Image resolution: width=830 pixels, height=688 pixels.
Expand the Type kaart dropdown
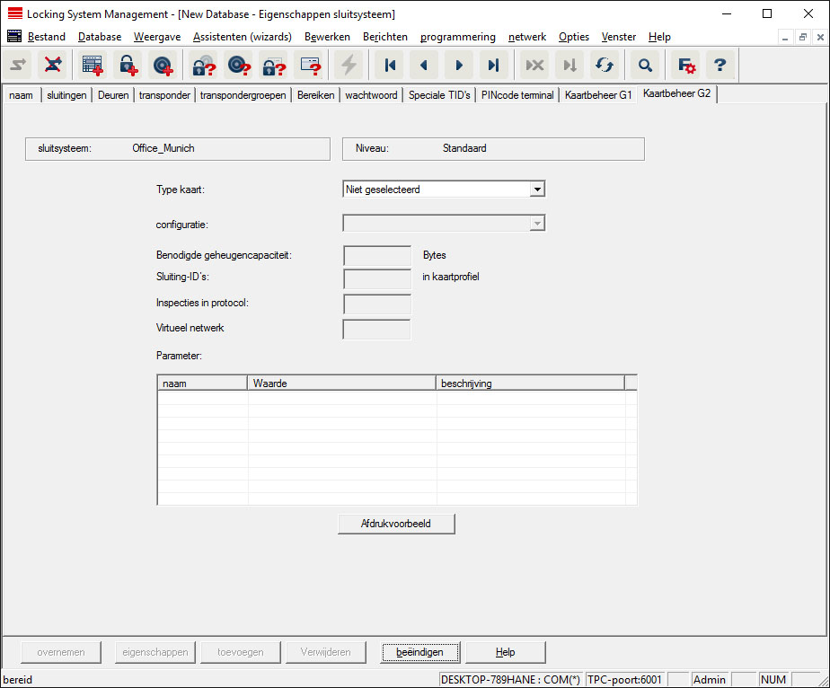click(536, 190)
